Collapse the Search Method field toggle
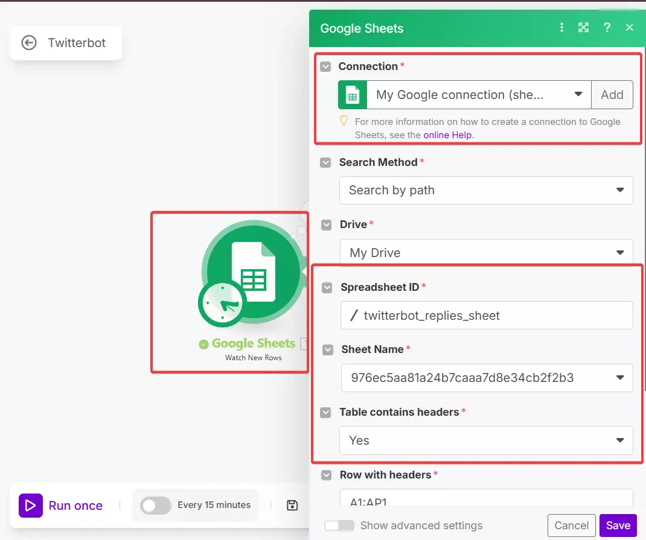Viewport: 646px width, 540px height. pos(325,162)
